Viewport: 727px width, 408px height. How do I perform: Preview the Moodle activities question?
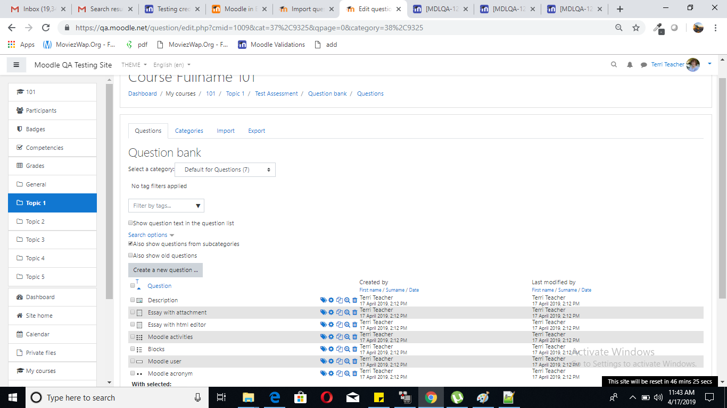pos(347,337)
